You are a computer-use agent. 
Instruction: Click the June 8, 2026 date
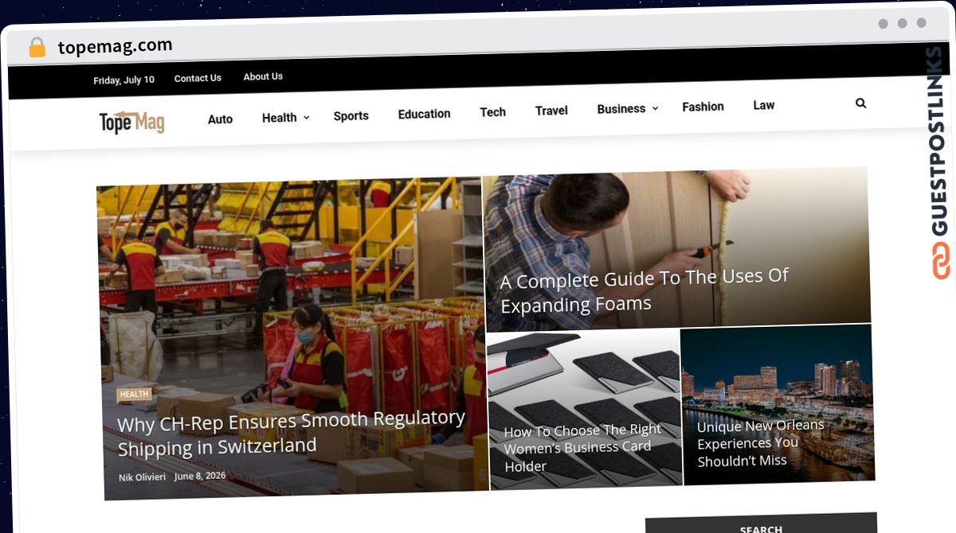pos(200,476)
